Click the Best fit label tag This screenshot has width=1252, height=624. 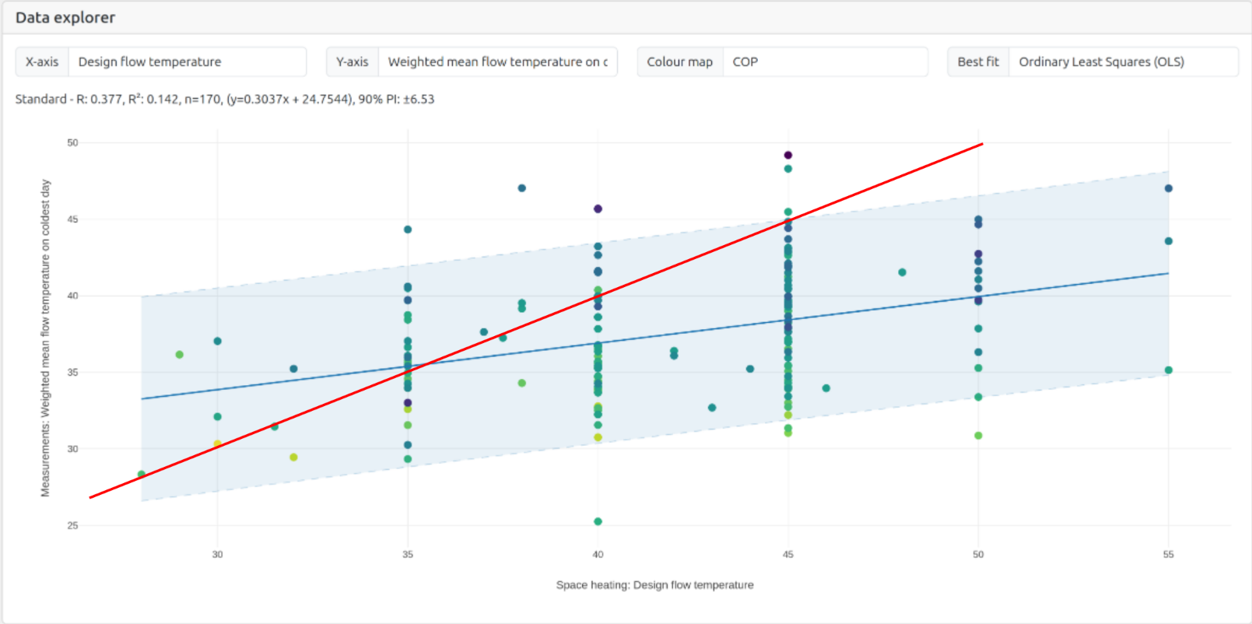pos(977,62)
